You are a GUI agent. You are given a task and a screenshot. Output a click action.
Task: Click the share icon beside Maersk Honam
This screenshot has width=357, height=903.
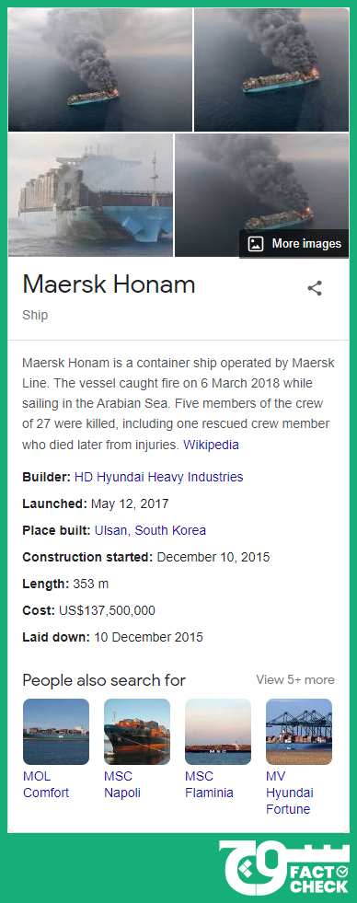tap(315, 288)
